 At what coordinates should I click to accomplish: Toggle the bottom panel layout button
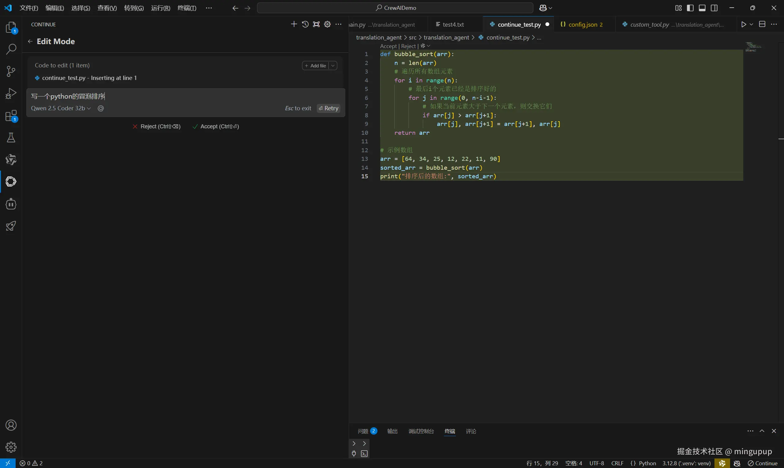point(702,8)
